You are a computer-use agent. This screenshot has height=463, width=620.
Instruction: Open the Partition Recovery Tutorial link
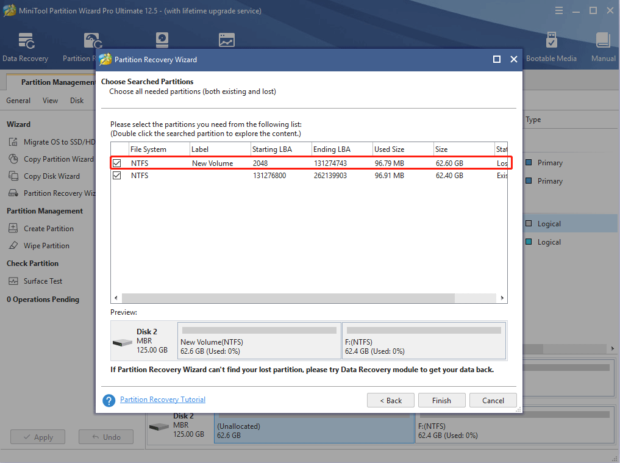pos(163,400)
